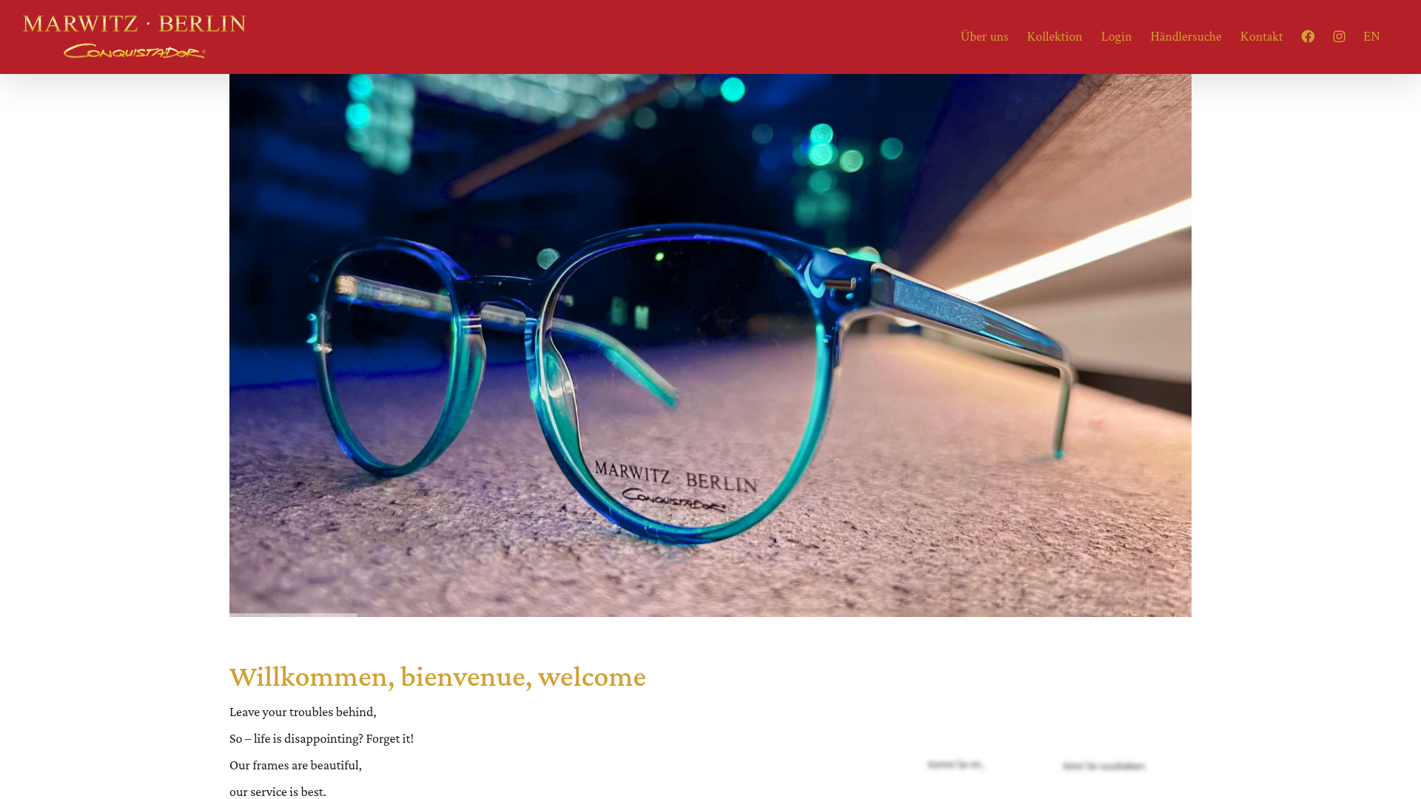Viewport: 1421px width, 799px height.
Task: Click the Marwitz Berlin Conquistador logo
Action: 134,36
